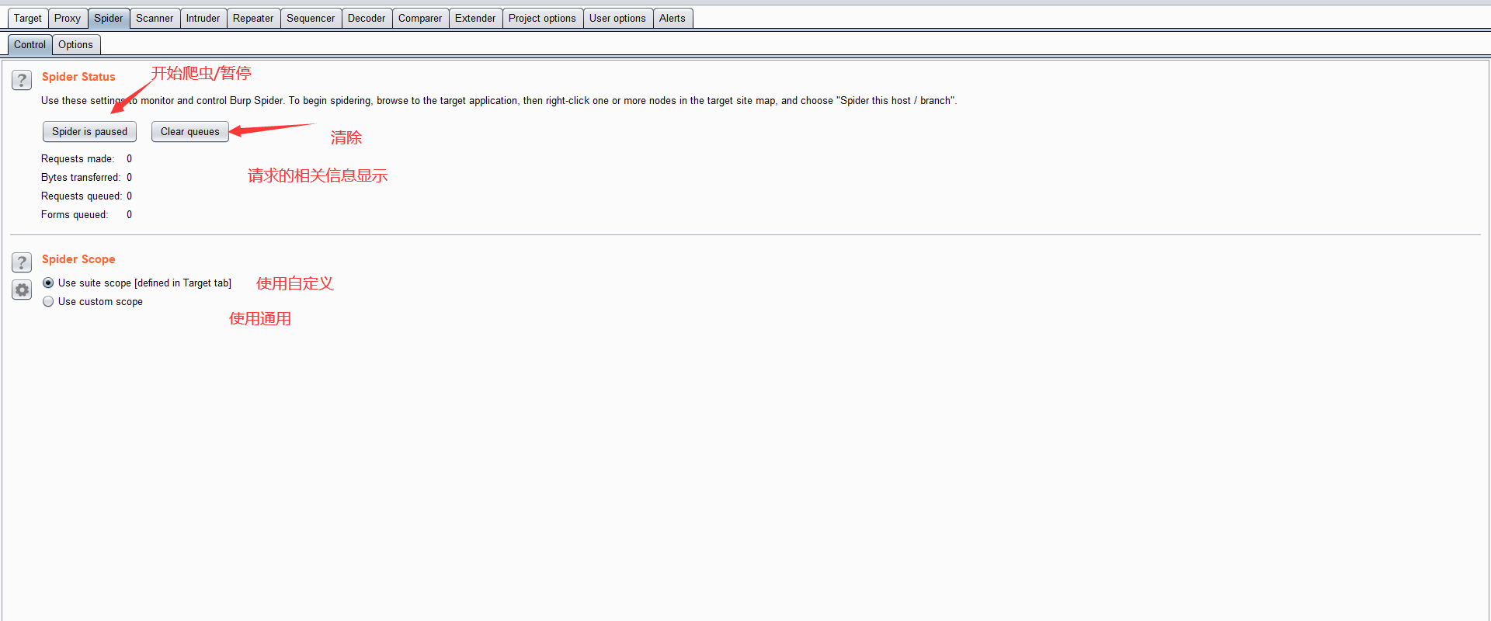Open Spider Scope gear settings menu
This screenshot has height=621, width=1491.
coord(22,290)
